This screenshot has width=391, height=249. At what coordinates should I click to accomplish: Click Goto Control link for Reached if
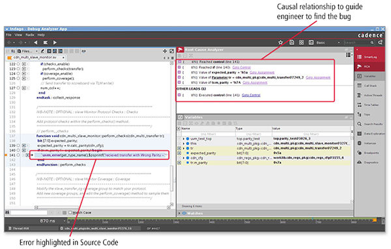coord(241,68)
